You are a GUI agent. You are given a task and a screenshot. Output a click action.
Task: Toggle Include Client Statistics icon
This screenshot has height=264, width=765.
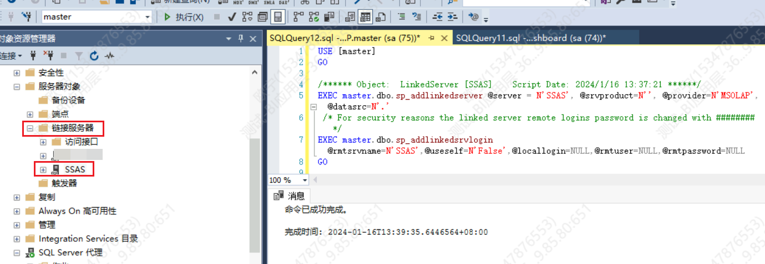pyautogui.click(x=330, y=17)
